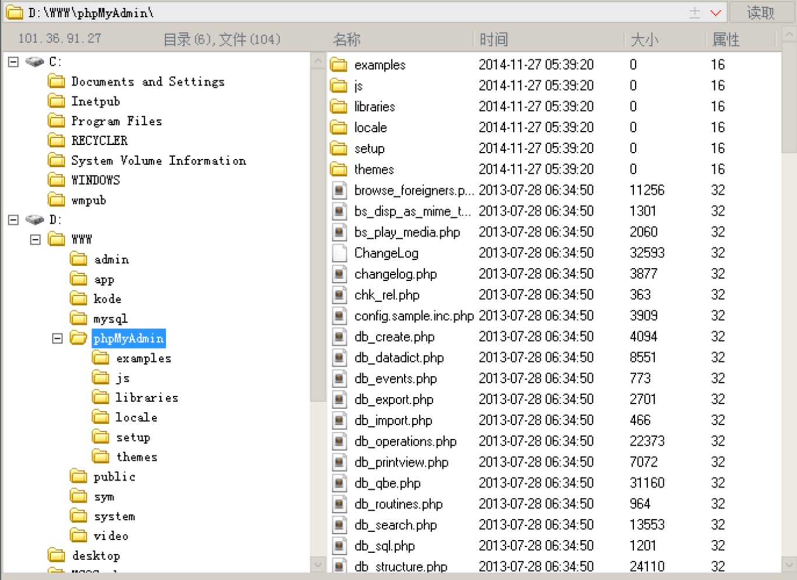The height and width of the screenshot is (580, 797).
Task: Click db_create.php file icon
Action: 339,337
